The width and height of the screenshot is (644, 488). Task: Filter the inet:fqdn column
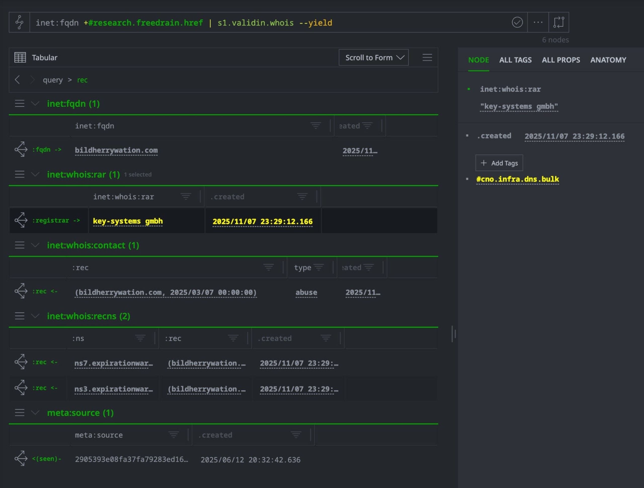coord(316,126)
